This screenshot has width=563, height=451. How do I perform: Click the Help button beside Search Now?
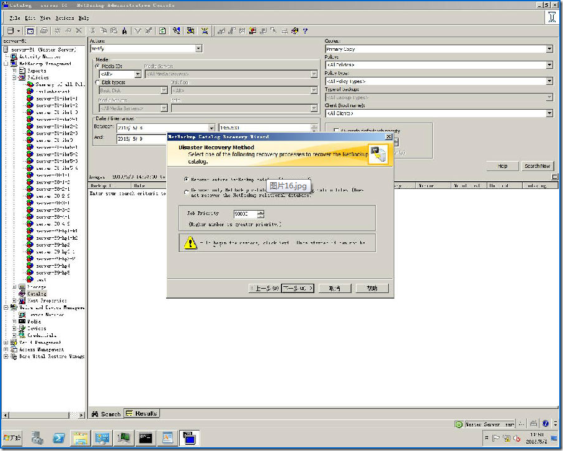503,166
